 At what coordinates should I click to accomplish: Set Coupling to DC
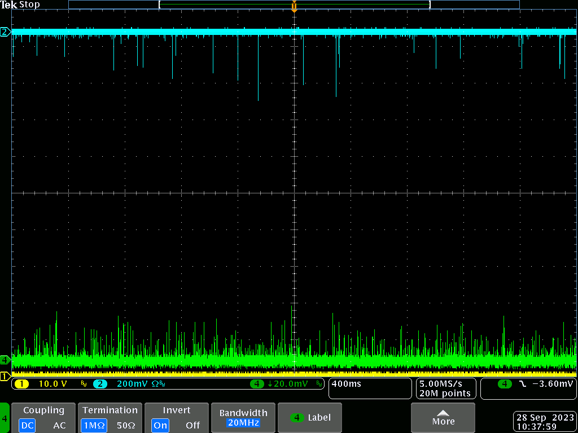tap(27, 425)
